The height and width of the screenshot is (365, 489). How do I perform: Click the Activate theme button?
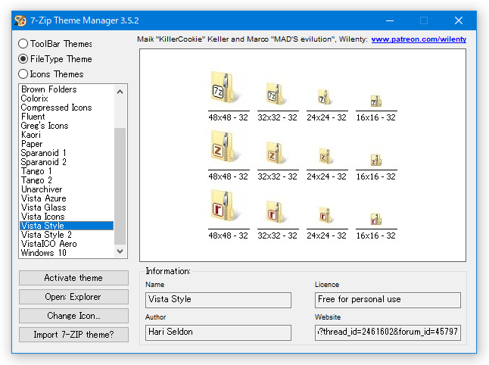click(73, 278)
